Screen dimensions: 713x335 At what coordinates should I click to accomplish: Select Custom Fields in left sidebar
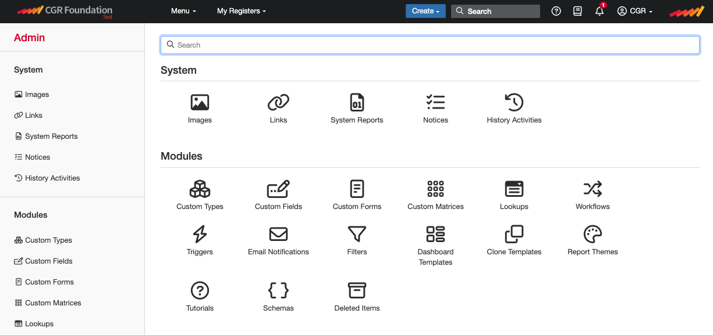[43, 261]
